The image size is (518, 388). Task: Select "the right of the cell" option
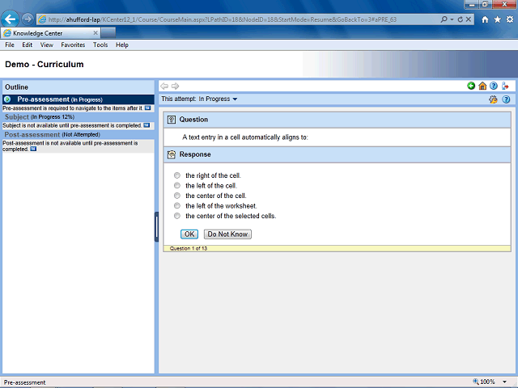[x=177, y=175]
